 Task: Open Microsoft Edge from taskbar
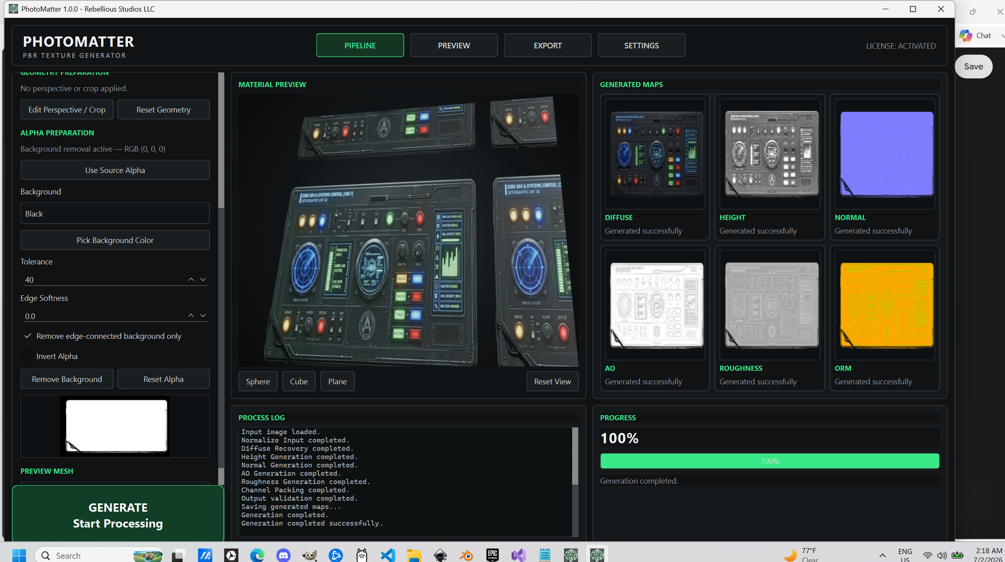coord(257,555)
